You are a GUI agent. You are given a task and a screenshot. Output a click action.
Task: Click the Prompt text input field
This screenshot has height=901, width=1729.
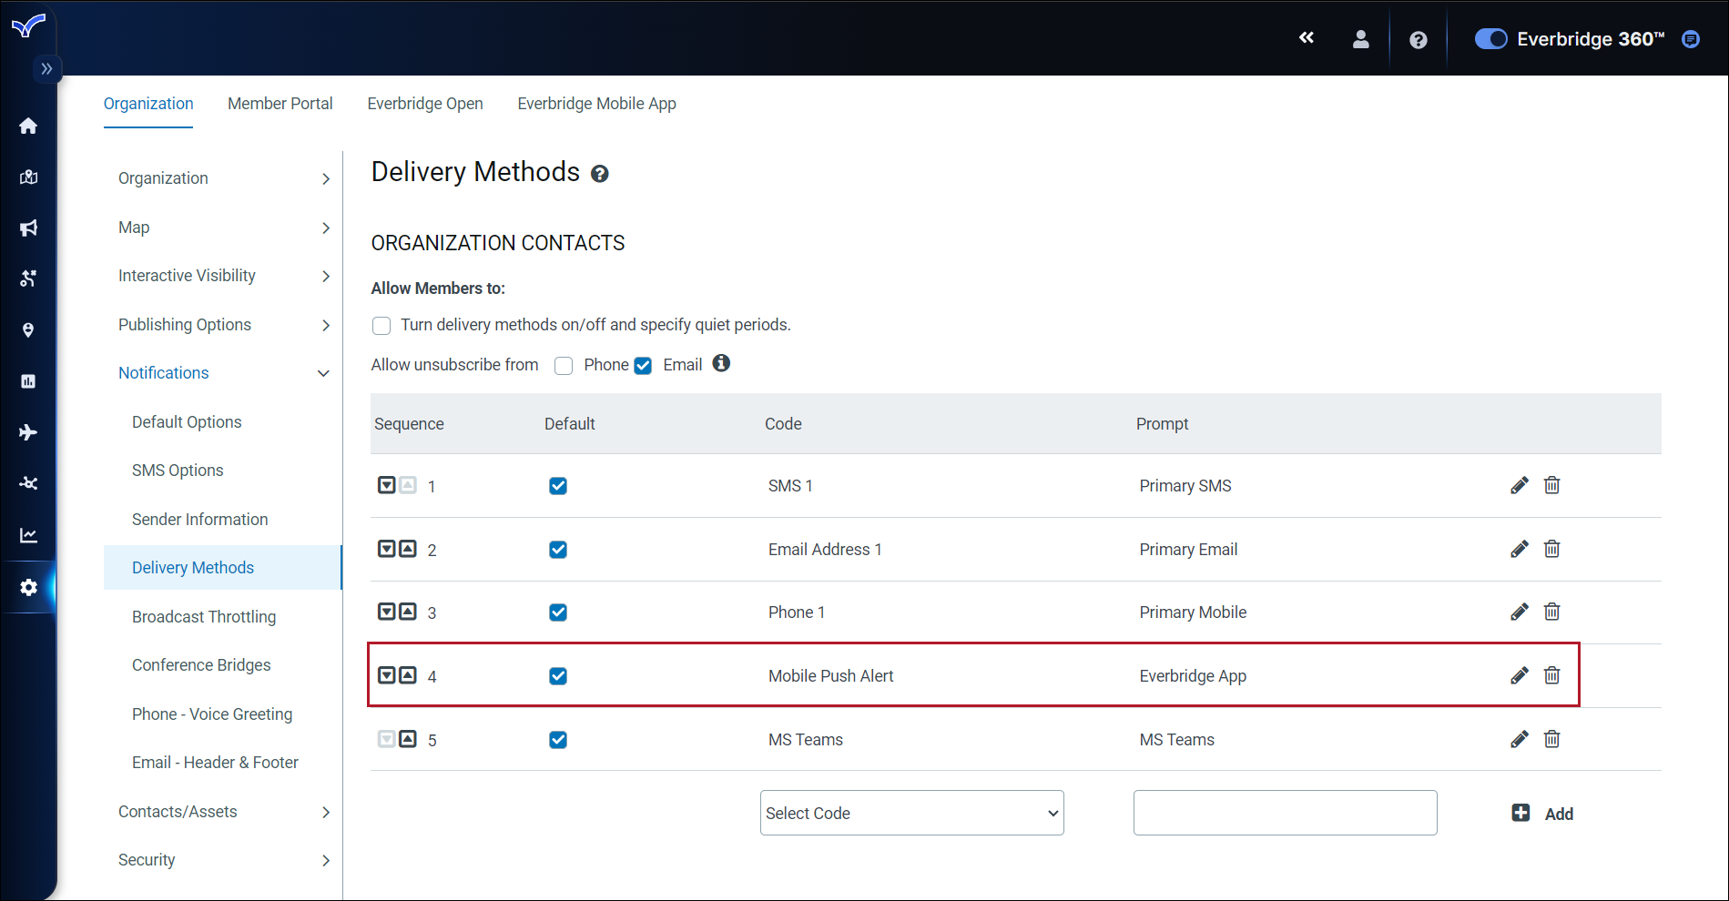pos(1285,813)
